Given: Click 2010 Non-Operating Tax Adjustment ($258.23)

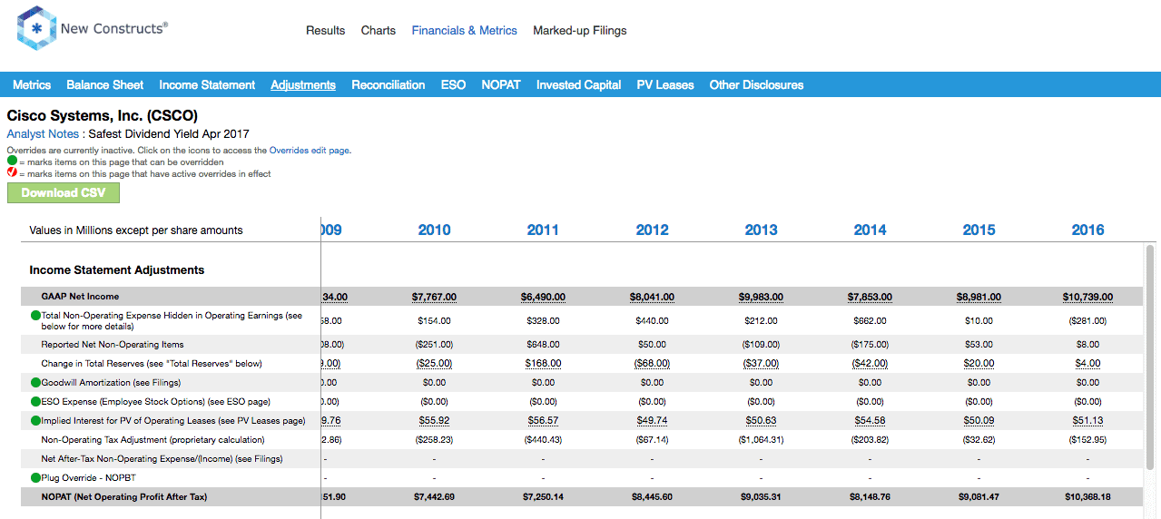Looking at the screenshot, I should pyautogui.click(x=434, y=439).
